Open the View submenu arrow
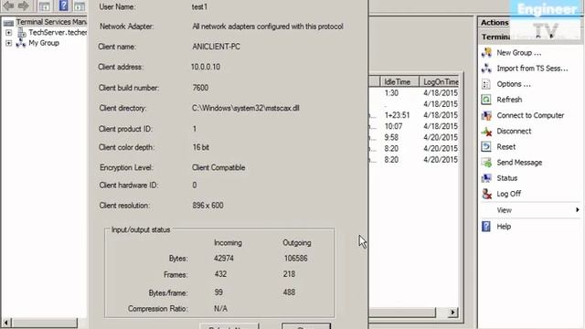Viewport: 585px width, 329px height. [x=577, y=209]
